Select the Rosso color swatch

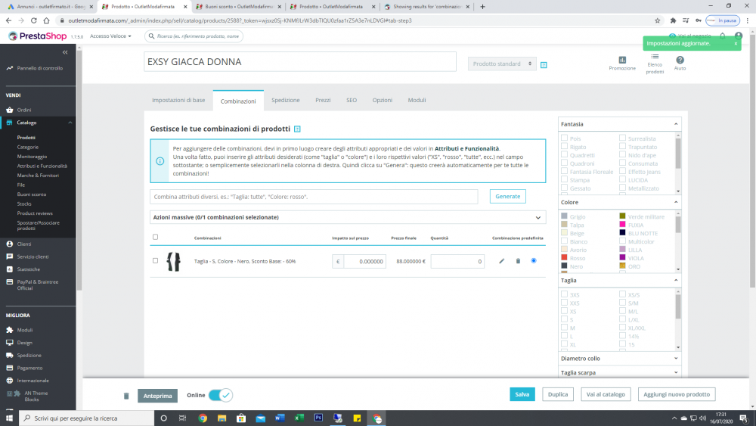tap(564, 257)
